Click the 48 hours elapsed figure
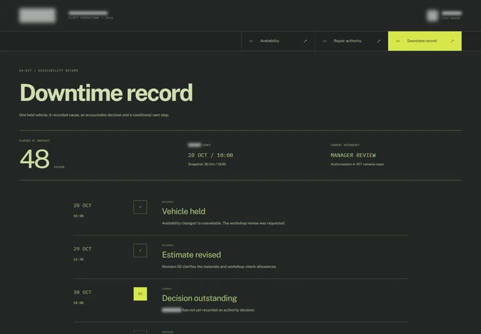 tap(35, 159)
